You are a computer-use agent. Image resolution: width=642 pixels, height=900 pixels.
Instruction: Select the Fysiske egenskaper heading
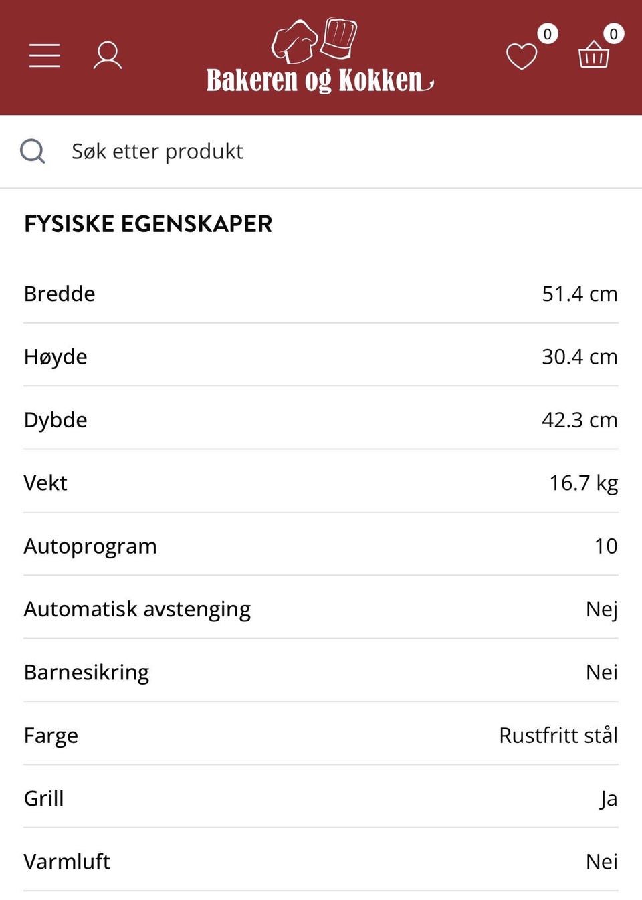pos(148,224)
